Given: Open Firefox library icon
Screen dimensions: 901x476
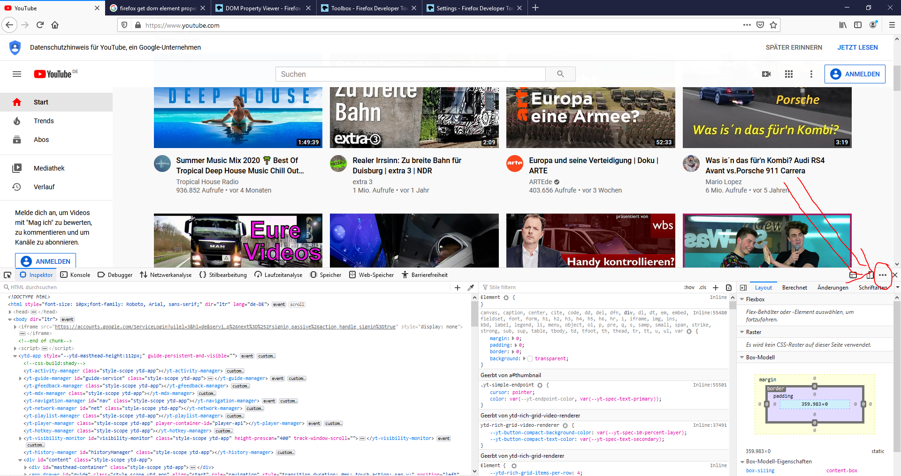Looking at the screenshot, I should tap(843, 25).
